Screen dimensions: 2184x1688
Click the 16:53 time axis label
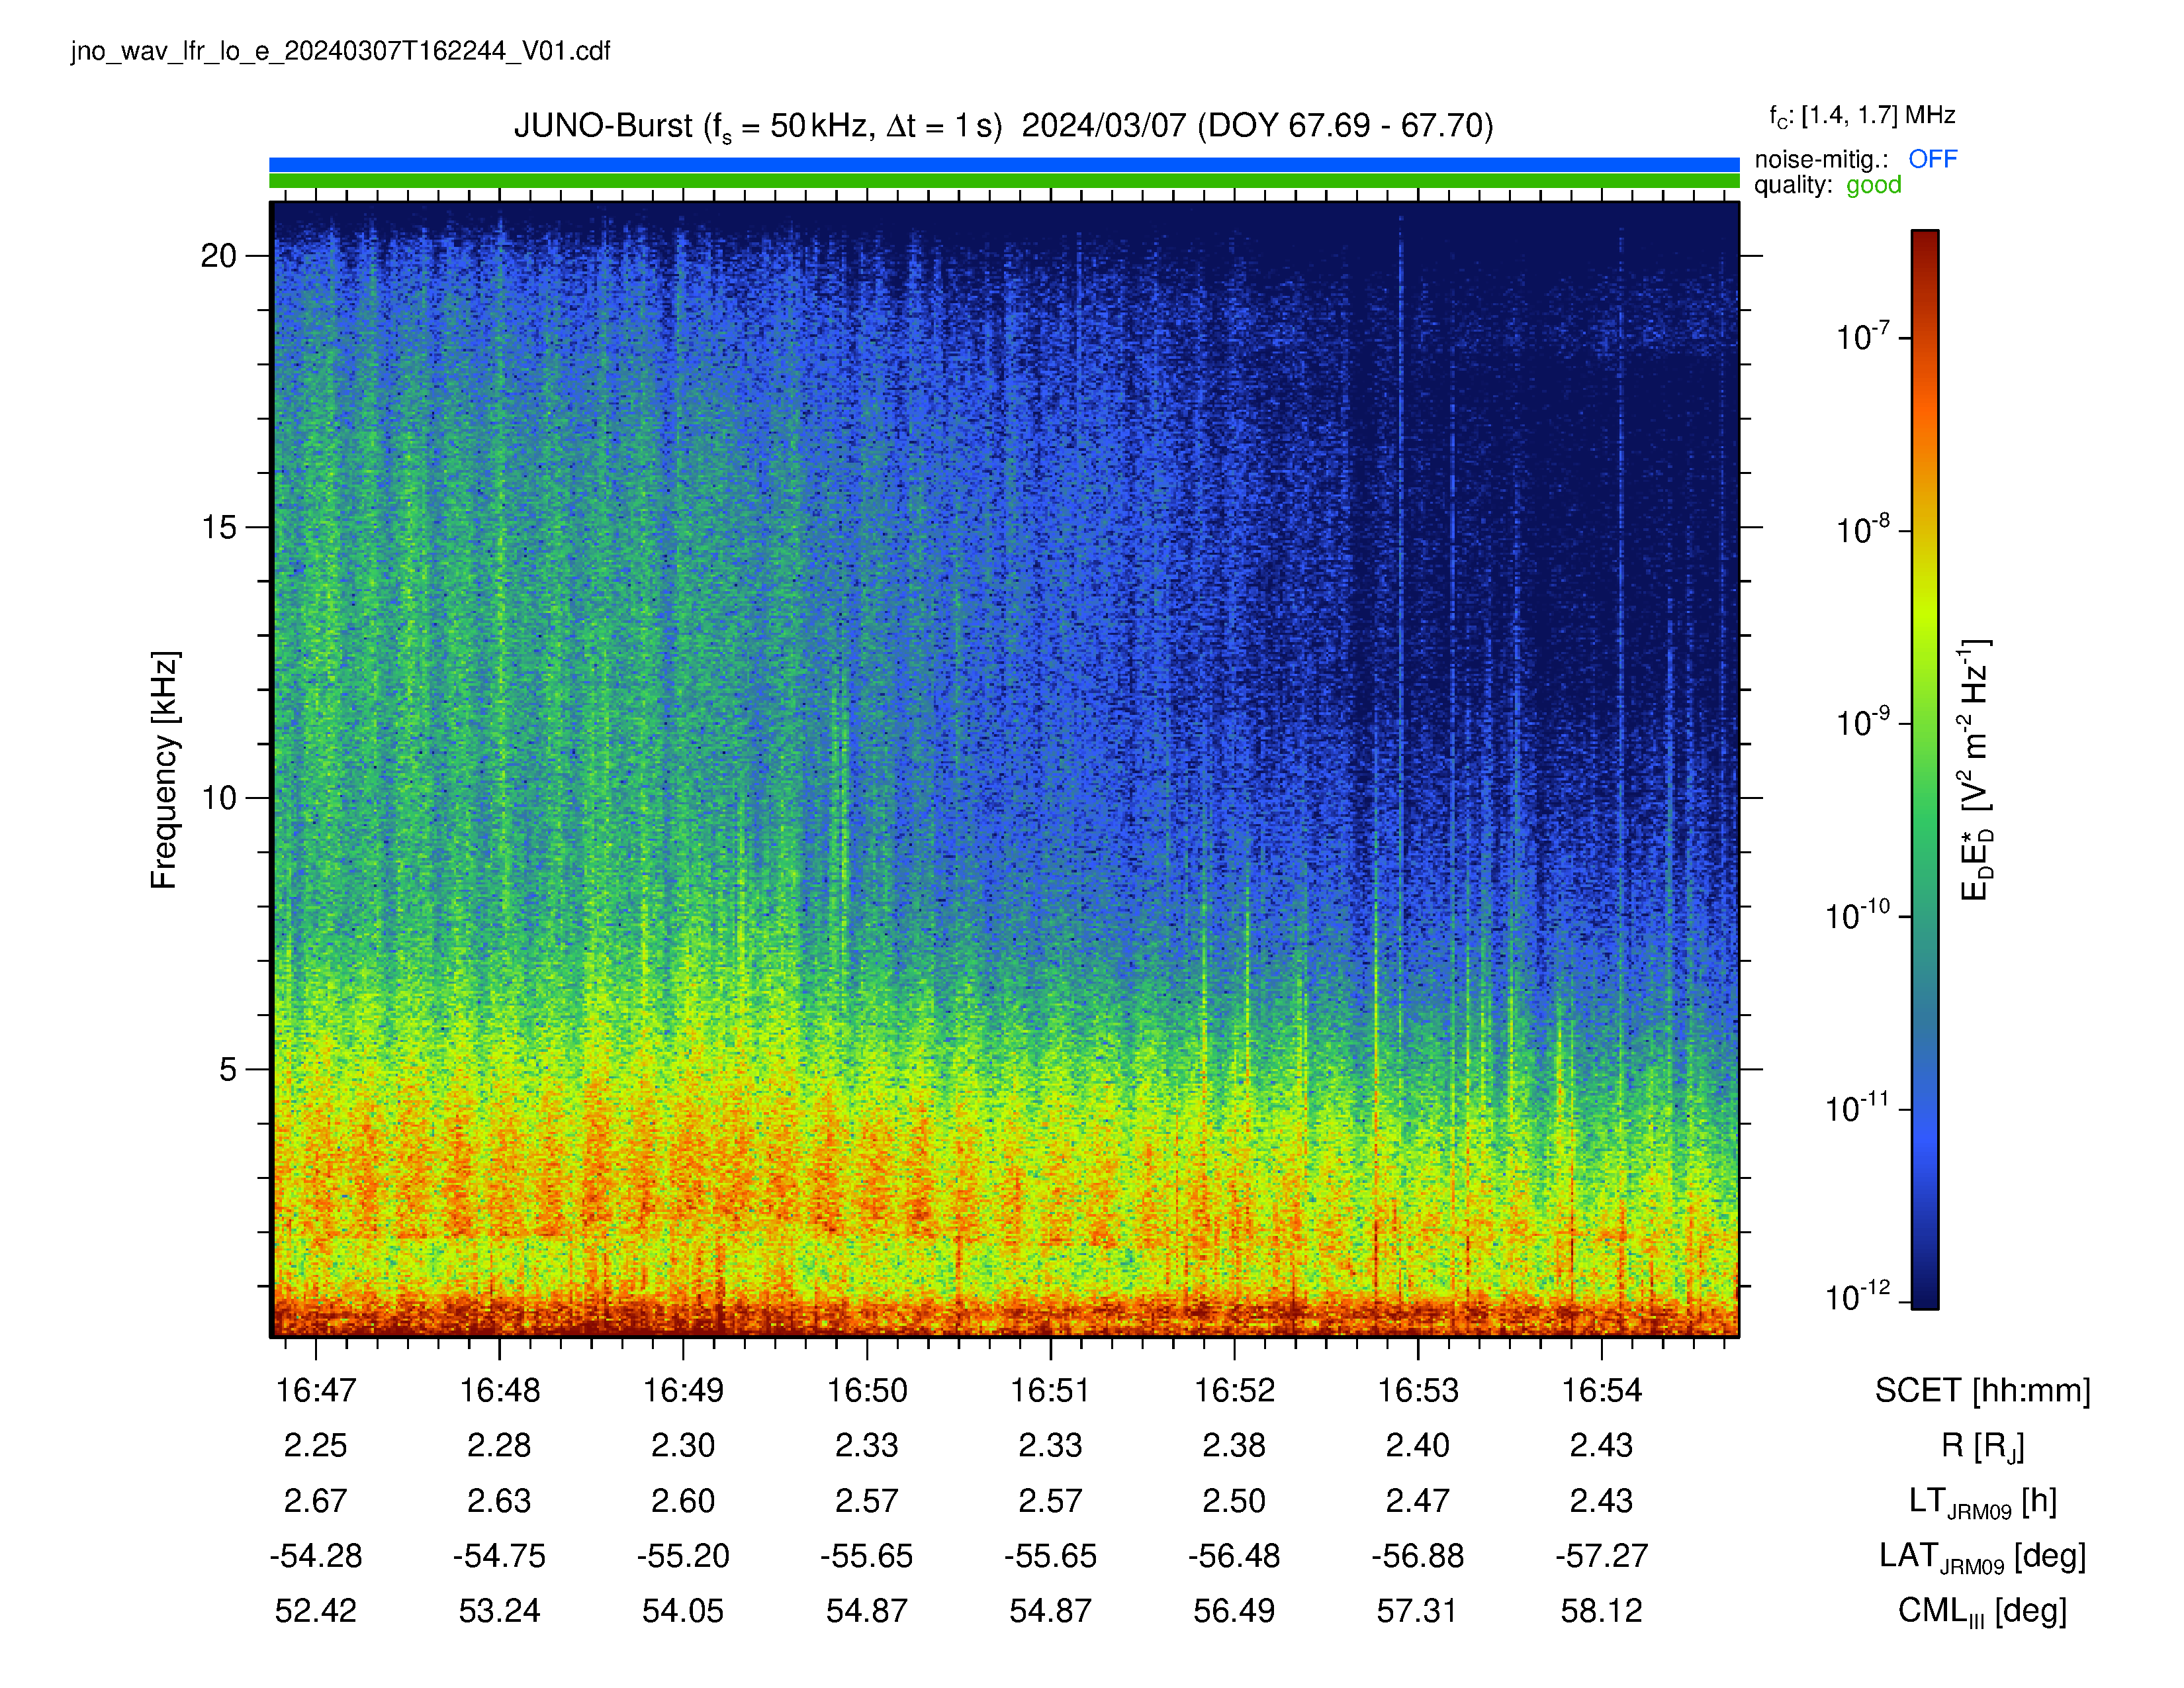(x=1417, y=1390)
